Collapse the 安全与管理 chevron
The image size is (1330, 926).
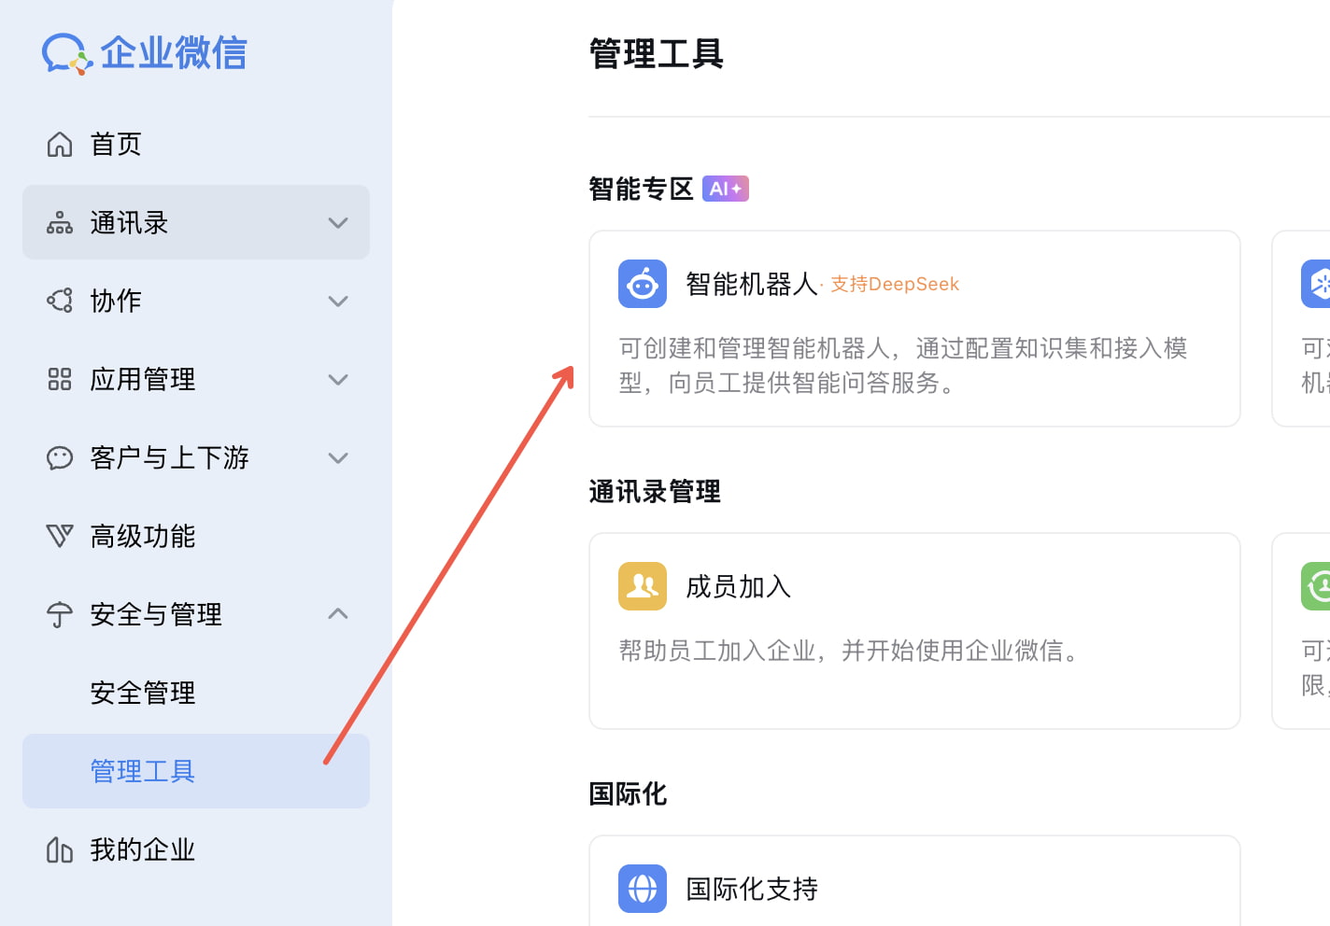[x=338, y=613]
